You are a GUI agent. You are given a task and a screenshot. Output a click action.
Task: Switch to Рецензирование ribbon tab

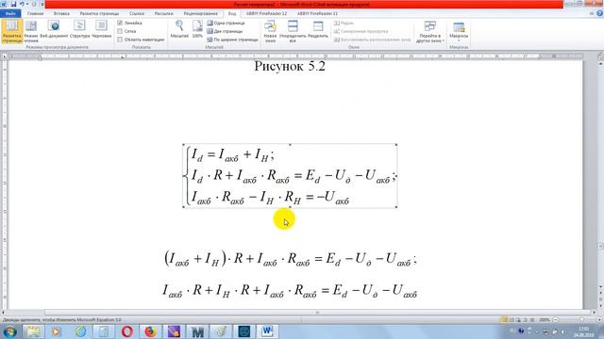click(x=200, y=13)
